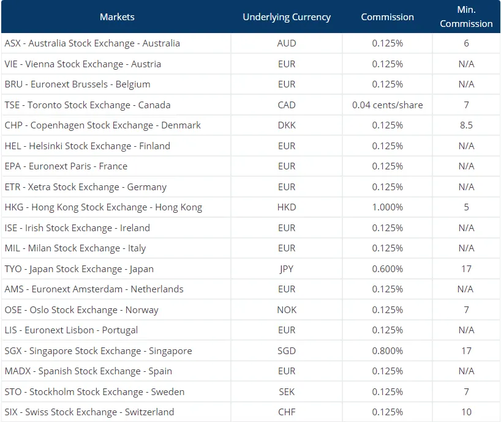Click the EUR cell in Euronext Paris row
Screen dimensions: 501x422
tap(287, 166)
